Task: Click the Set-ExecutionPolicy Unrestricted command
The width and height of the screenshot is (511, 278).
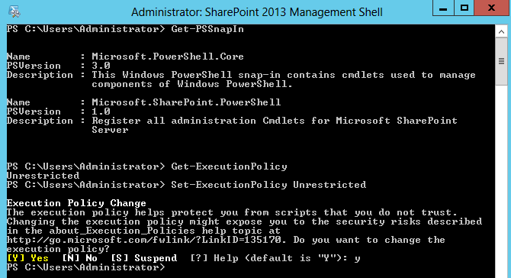Action: click(x=268, y=185)
